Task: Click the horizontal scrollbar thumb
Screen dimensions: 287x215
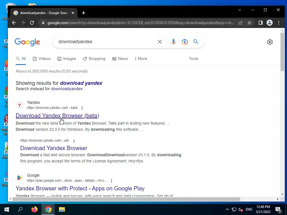Action: 126,199
